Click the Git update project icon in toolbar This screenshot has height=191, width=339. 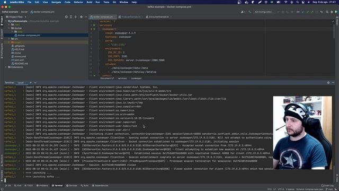(302, 12)
